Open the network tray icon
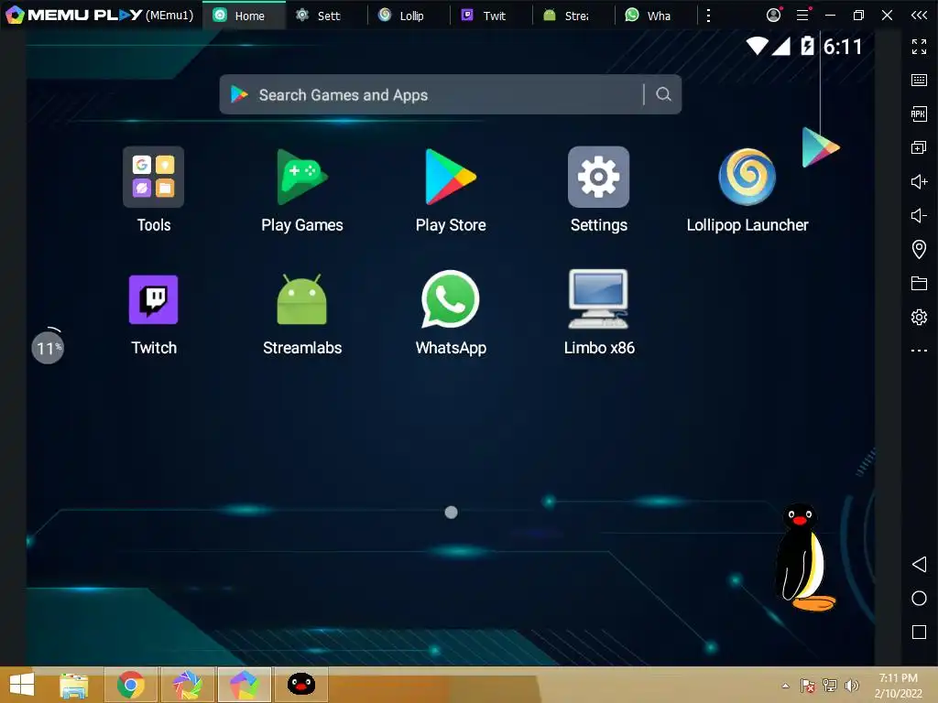 click(830, 686)
